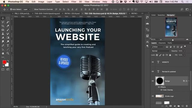Click the white background color swatch
This screenshot has height=108, width=192.
(x=7, y=65)
